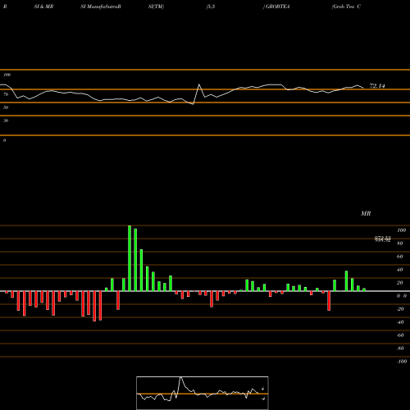Click the 'MR' label above histogram
Viewport: 410px width, 410px height.
pyautogui.click(x=366, y=213)
